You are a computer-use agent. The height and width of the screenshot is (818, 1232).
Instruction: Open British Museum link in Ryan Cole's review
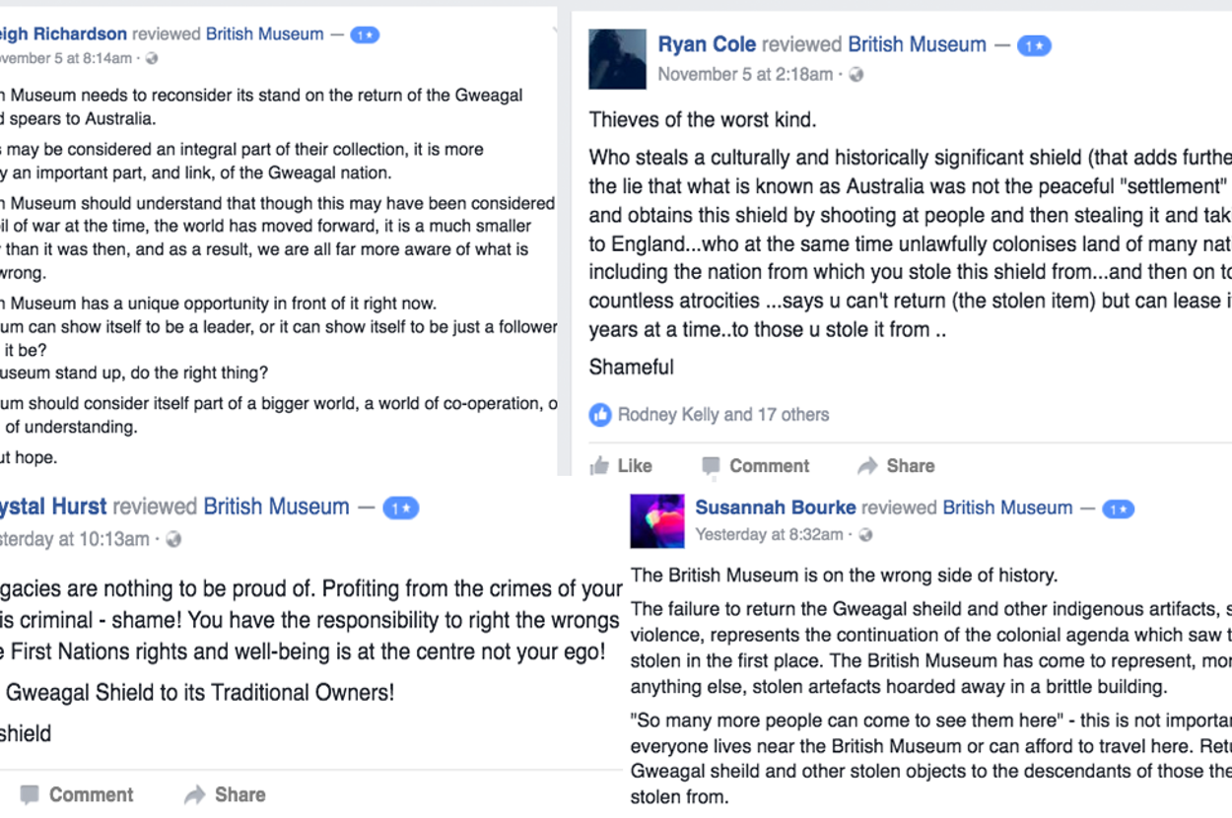917,44
